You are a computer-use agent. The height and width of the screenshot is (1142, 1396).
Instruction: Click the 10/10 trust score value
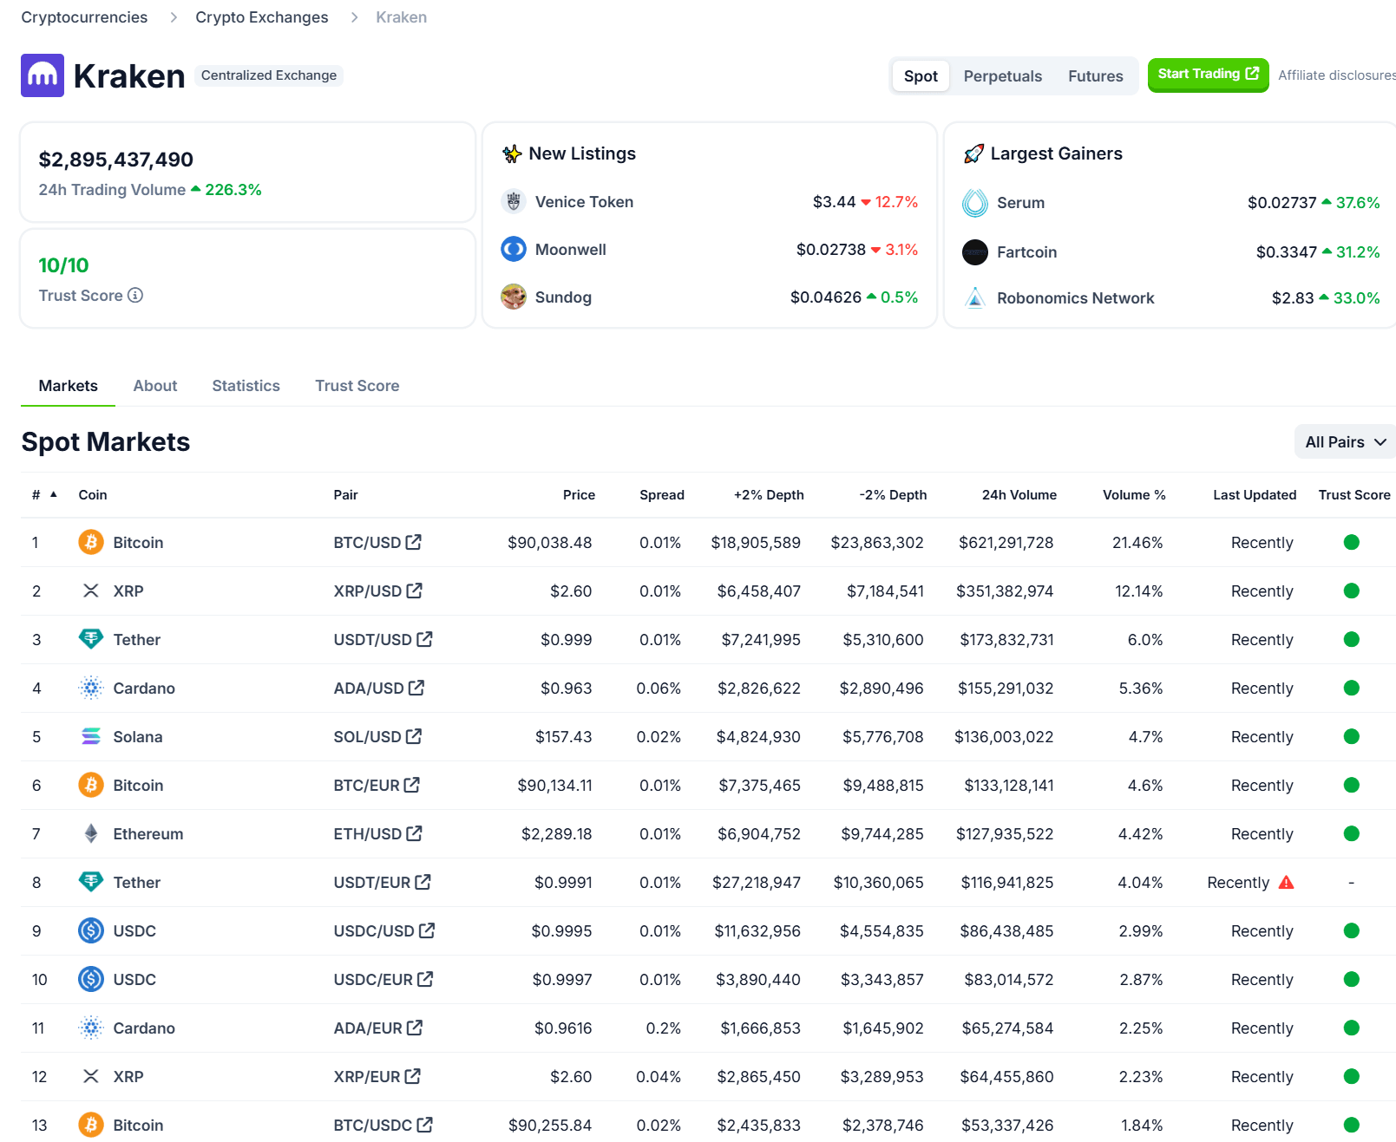pos(63,265)
